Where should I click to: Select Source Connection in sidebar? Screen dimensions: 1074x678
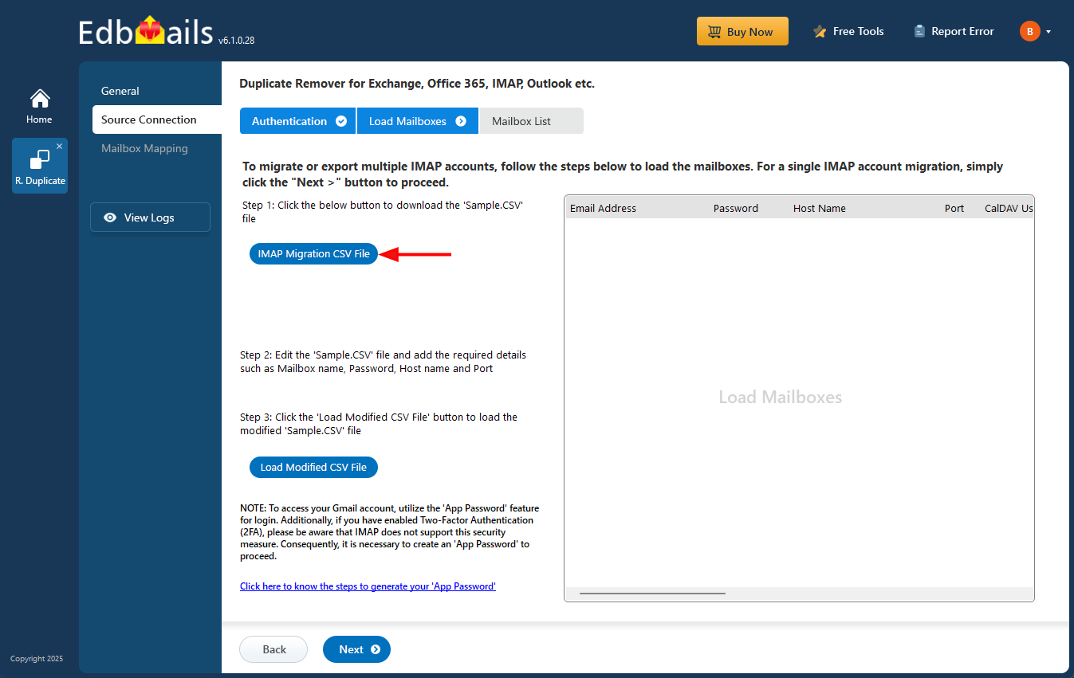point(156,120)
